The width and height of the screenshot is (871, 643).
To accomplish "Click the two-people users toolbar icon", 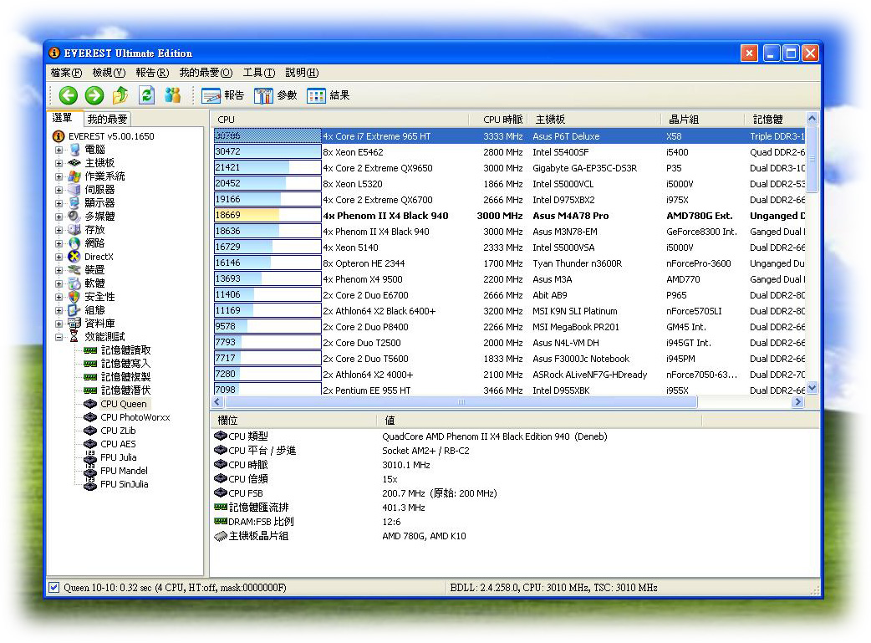I will (x=173, y=95).
